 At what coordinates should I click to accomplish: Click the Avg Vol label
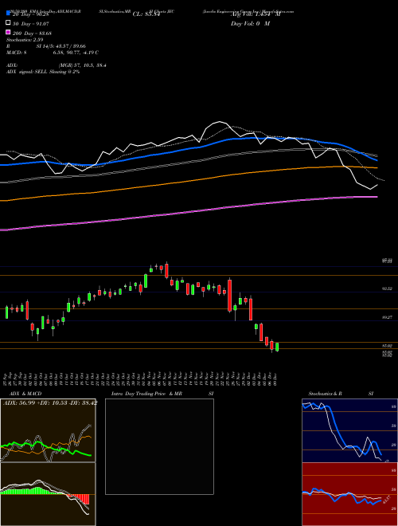(x=256, y=14)
